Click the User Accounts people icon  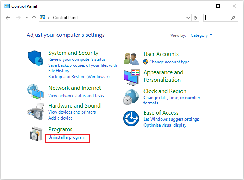[x=131, y=59]
